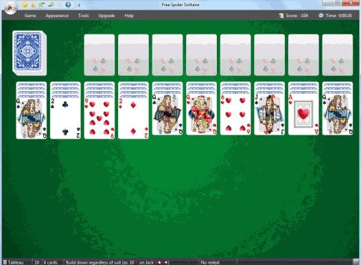Expand the quick-access toolbar customize arrow
The height and width of the screenshot is (265, 361).
(79, 5)
